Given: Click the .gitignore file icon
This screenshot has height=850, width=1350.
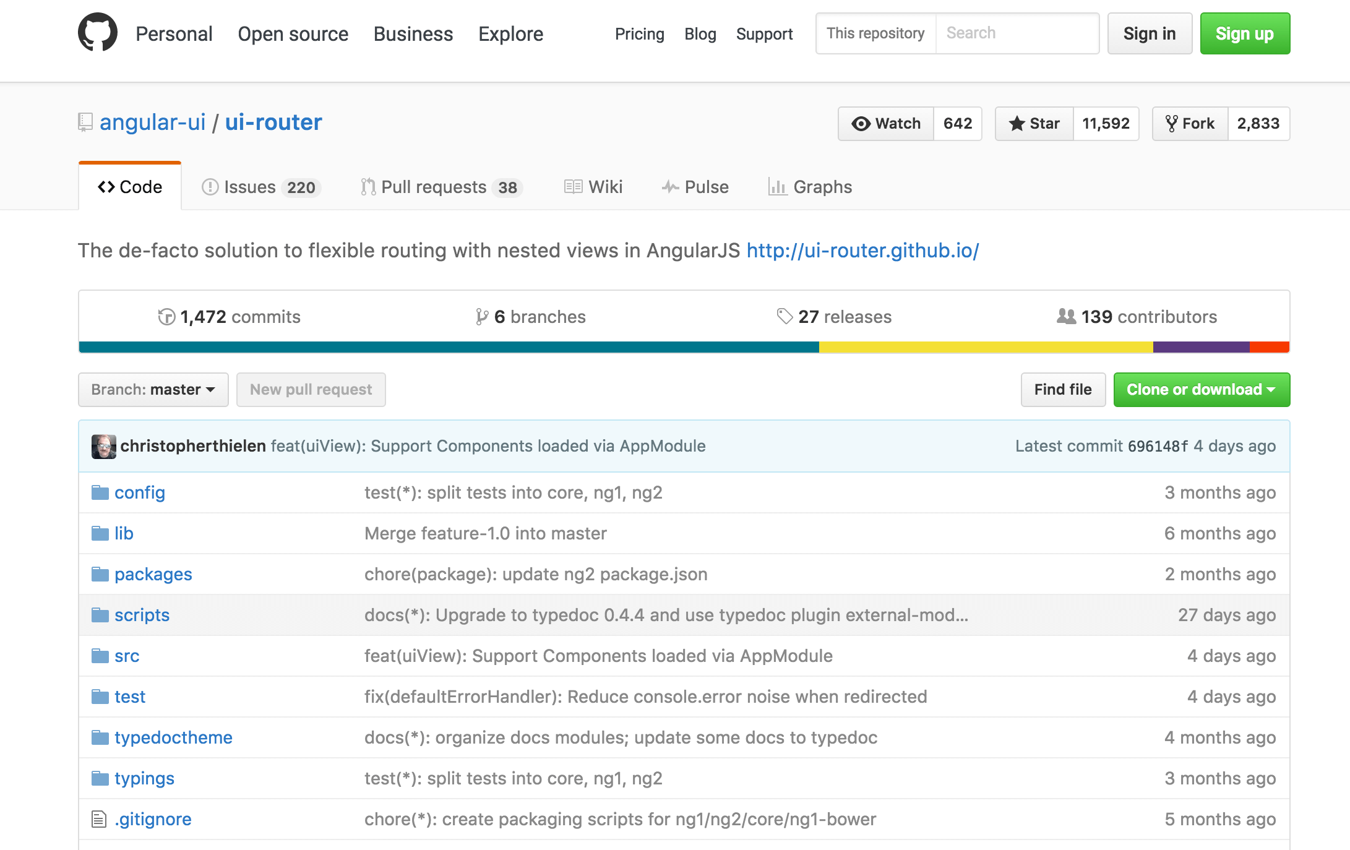Looking at the screenshot, I should point(99,819).
